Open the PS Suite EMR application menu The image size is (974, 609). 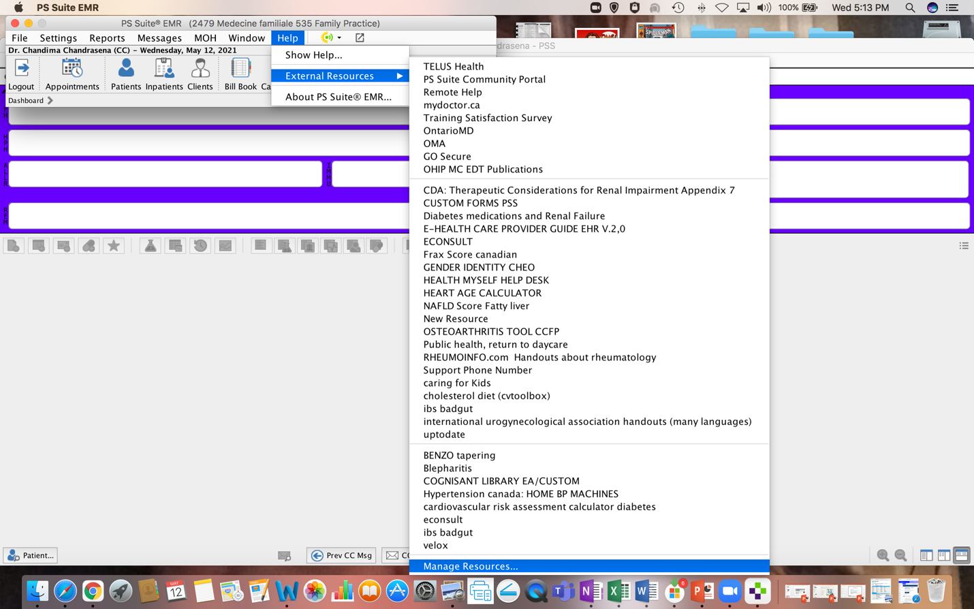pyautogui.click(x=67, y=7)
